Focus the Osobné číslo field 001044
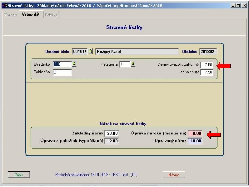Screen dimensions: 249x187 tap(80, 52)
